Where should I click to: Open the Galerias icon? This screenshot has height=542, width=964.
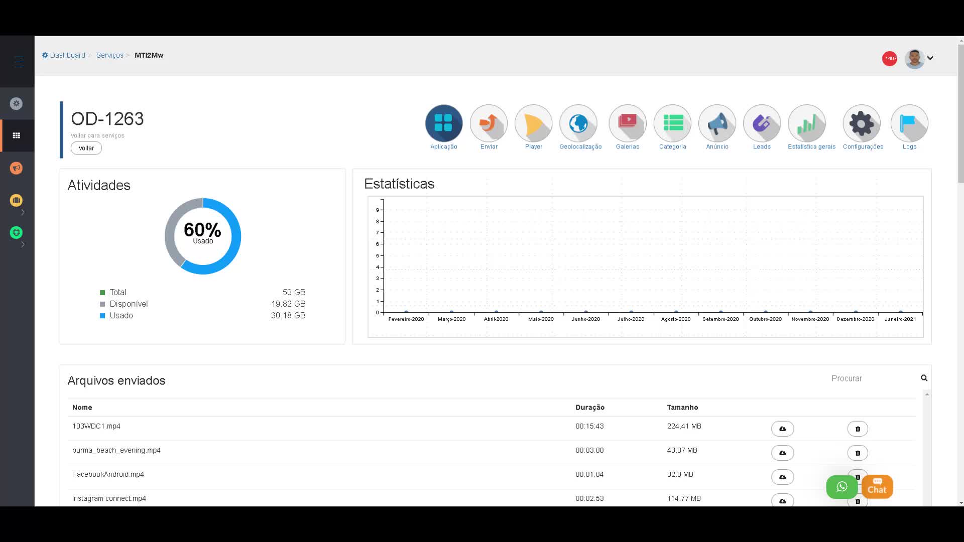(628, 123)
